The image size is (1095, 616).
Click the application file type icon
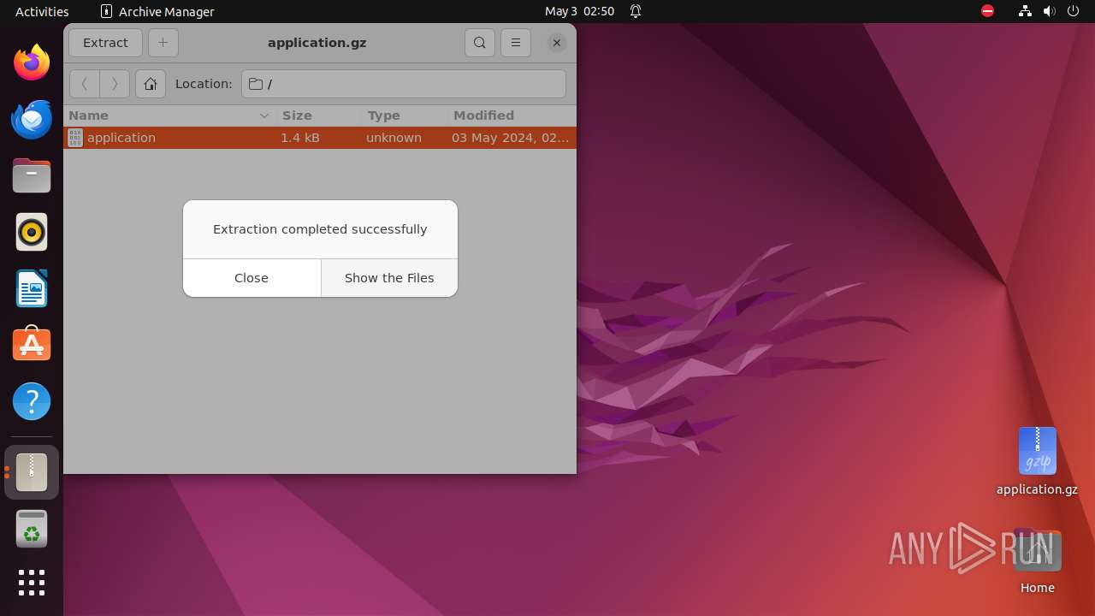tap(75, 138)
